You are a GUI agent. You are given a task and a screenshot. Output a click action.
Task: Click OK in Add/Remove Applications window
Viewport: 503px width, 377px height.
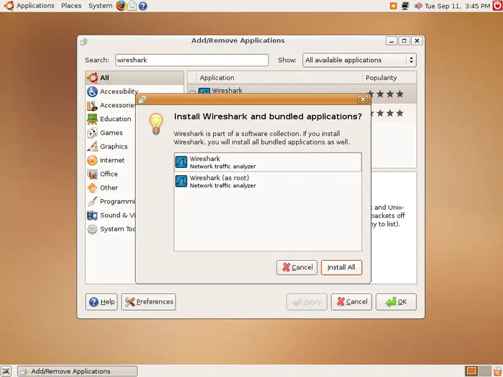point(396,302)
